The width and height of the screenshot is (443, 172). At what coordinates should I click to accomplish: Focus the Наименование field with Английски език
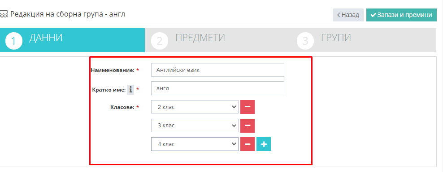click(x=217, y=70)
